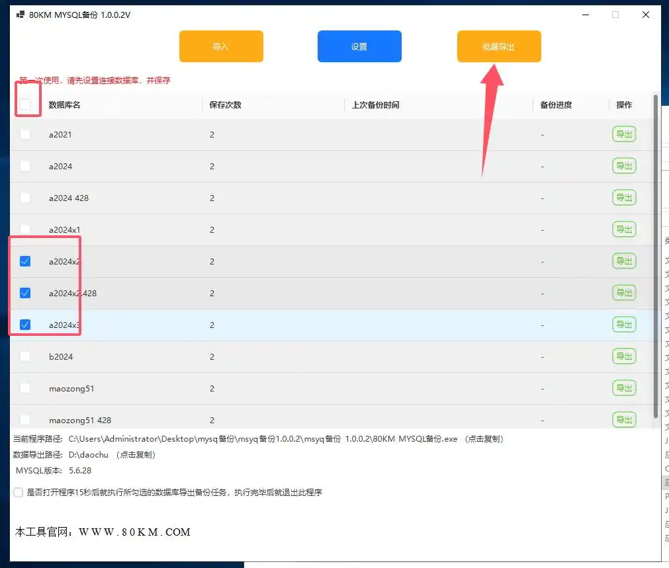Enable the auto-export after 15 seconds option

(19, 493)
